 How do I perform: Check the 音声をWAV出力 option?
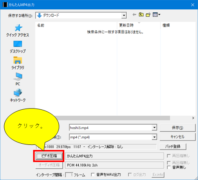pos(93,175)
